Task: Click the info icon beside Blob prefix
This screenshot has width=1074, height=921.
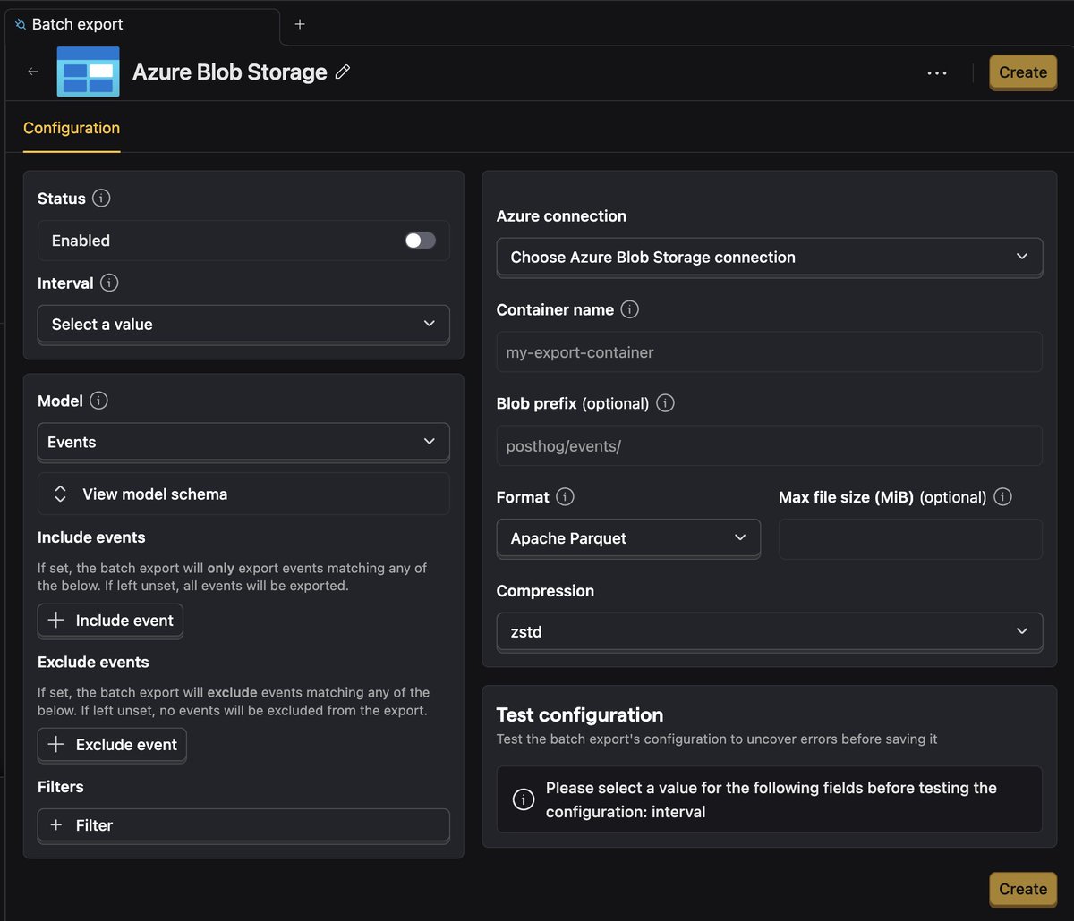Action: (665, 403)
